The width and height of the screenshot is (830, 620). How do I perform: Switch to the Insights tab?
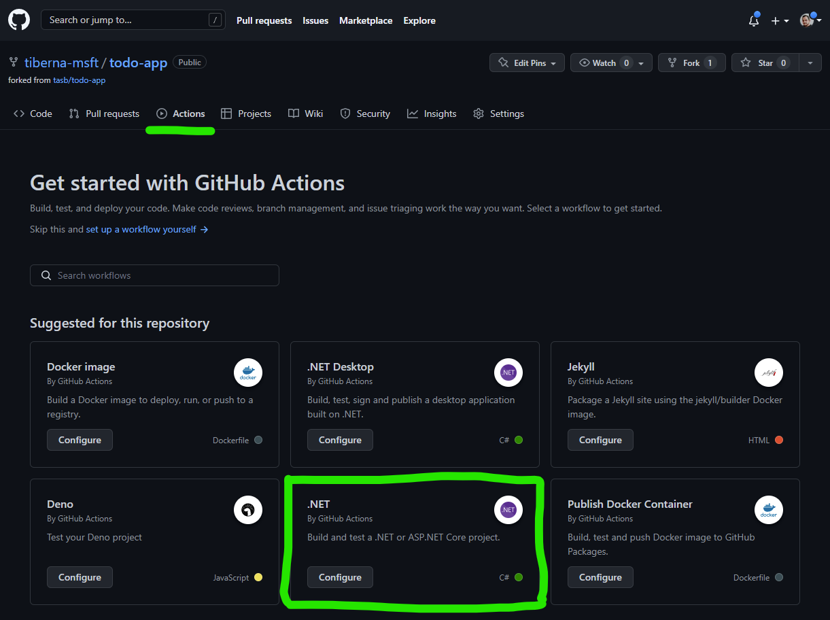coord(432,114)
